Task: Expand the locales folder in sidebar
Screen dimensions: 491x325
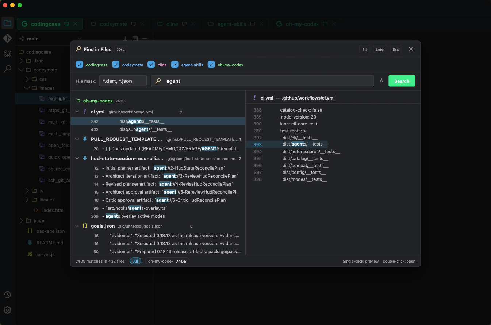Action: point(27,200)
